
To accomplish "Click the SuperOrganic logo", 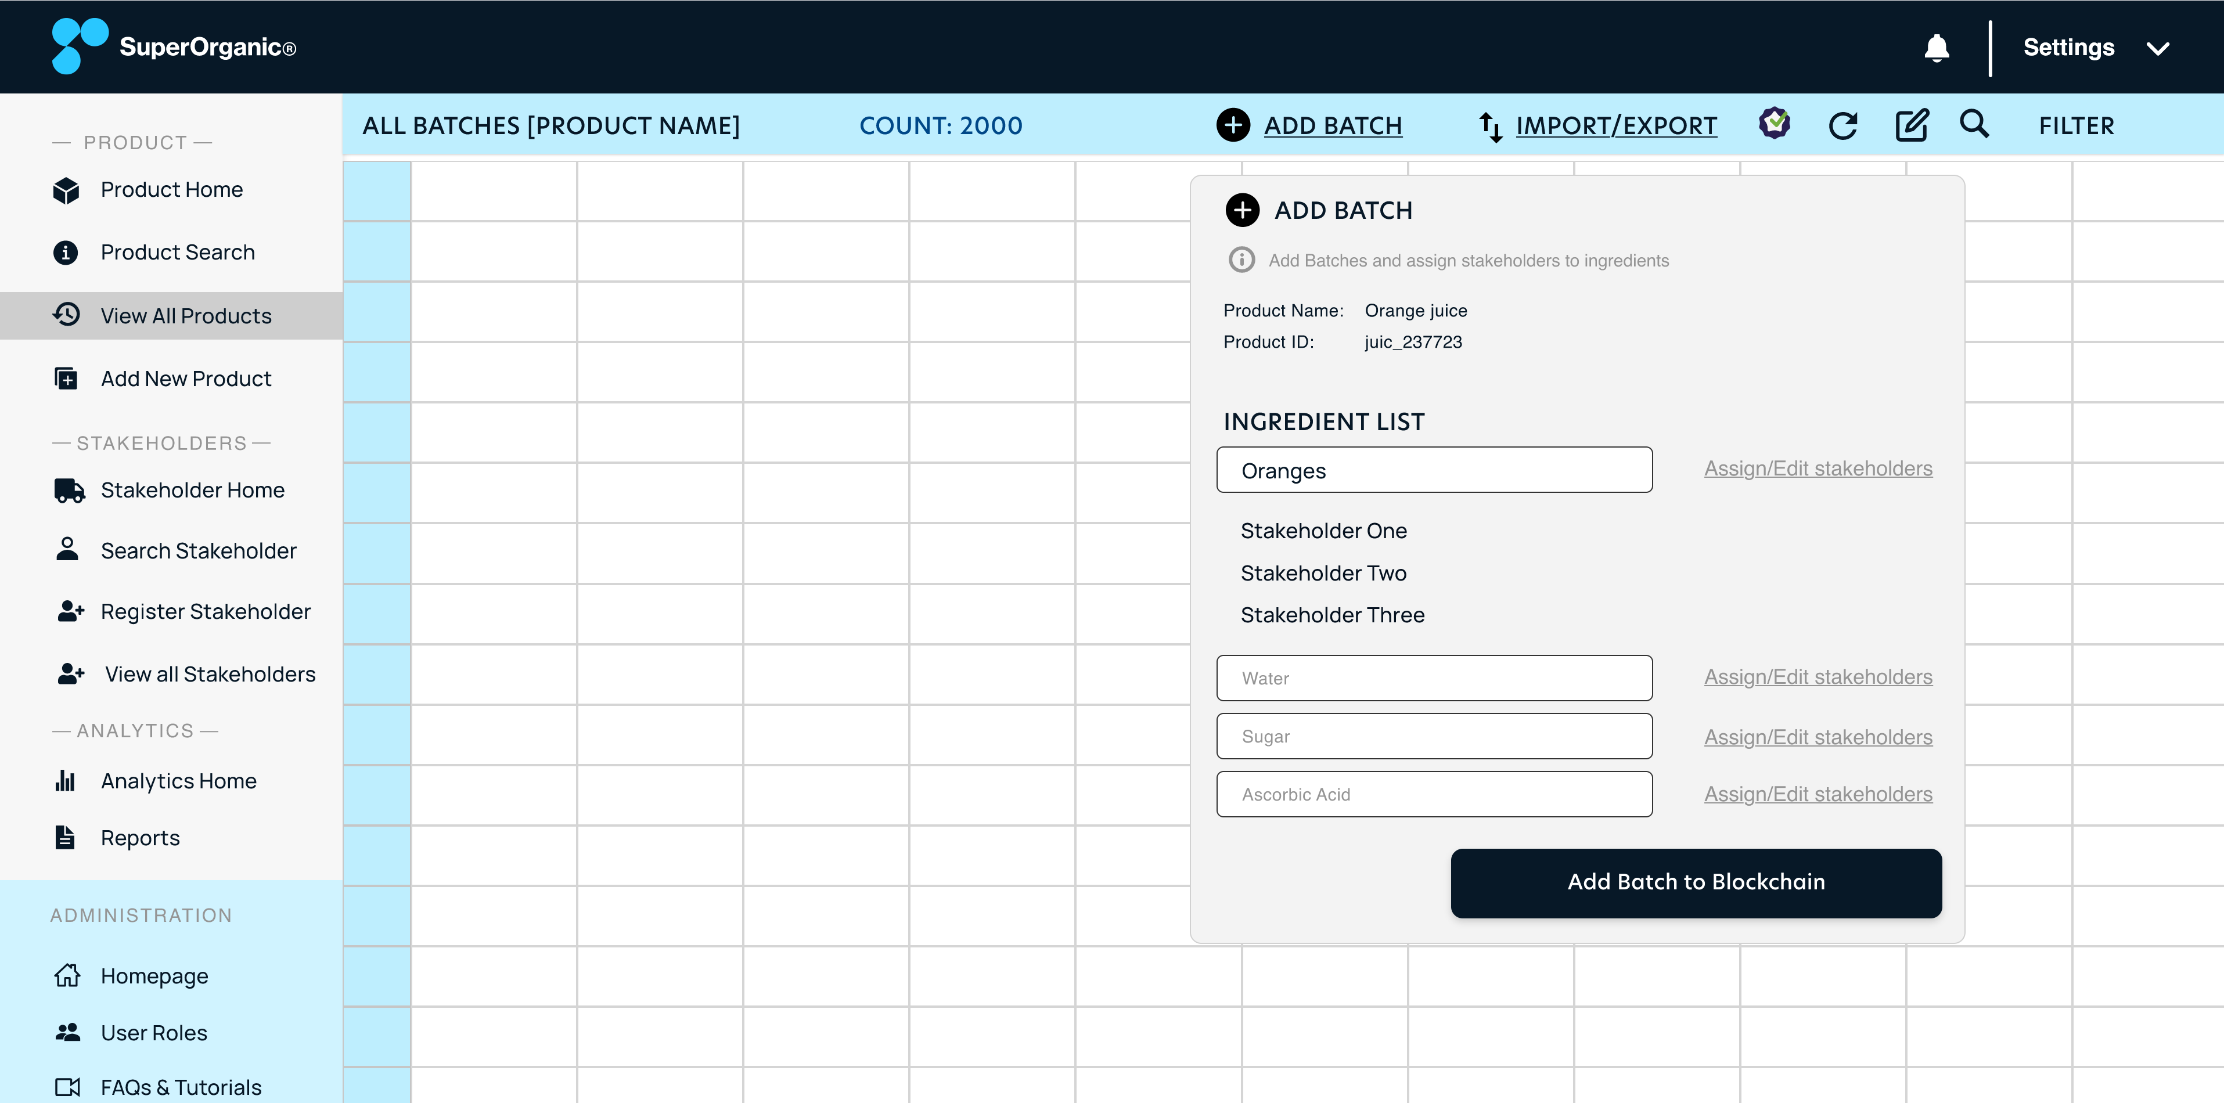I will pos(80,46).
